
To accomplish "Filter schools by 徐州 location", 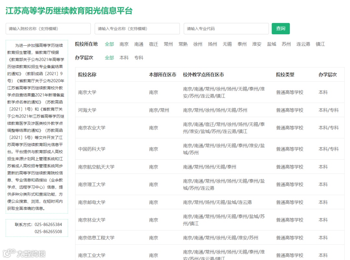I will 198,44.
